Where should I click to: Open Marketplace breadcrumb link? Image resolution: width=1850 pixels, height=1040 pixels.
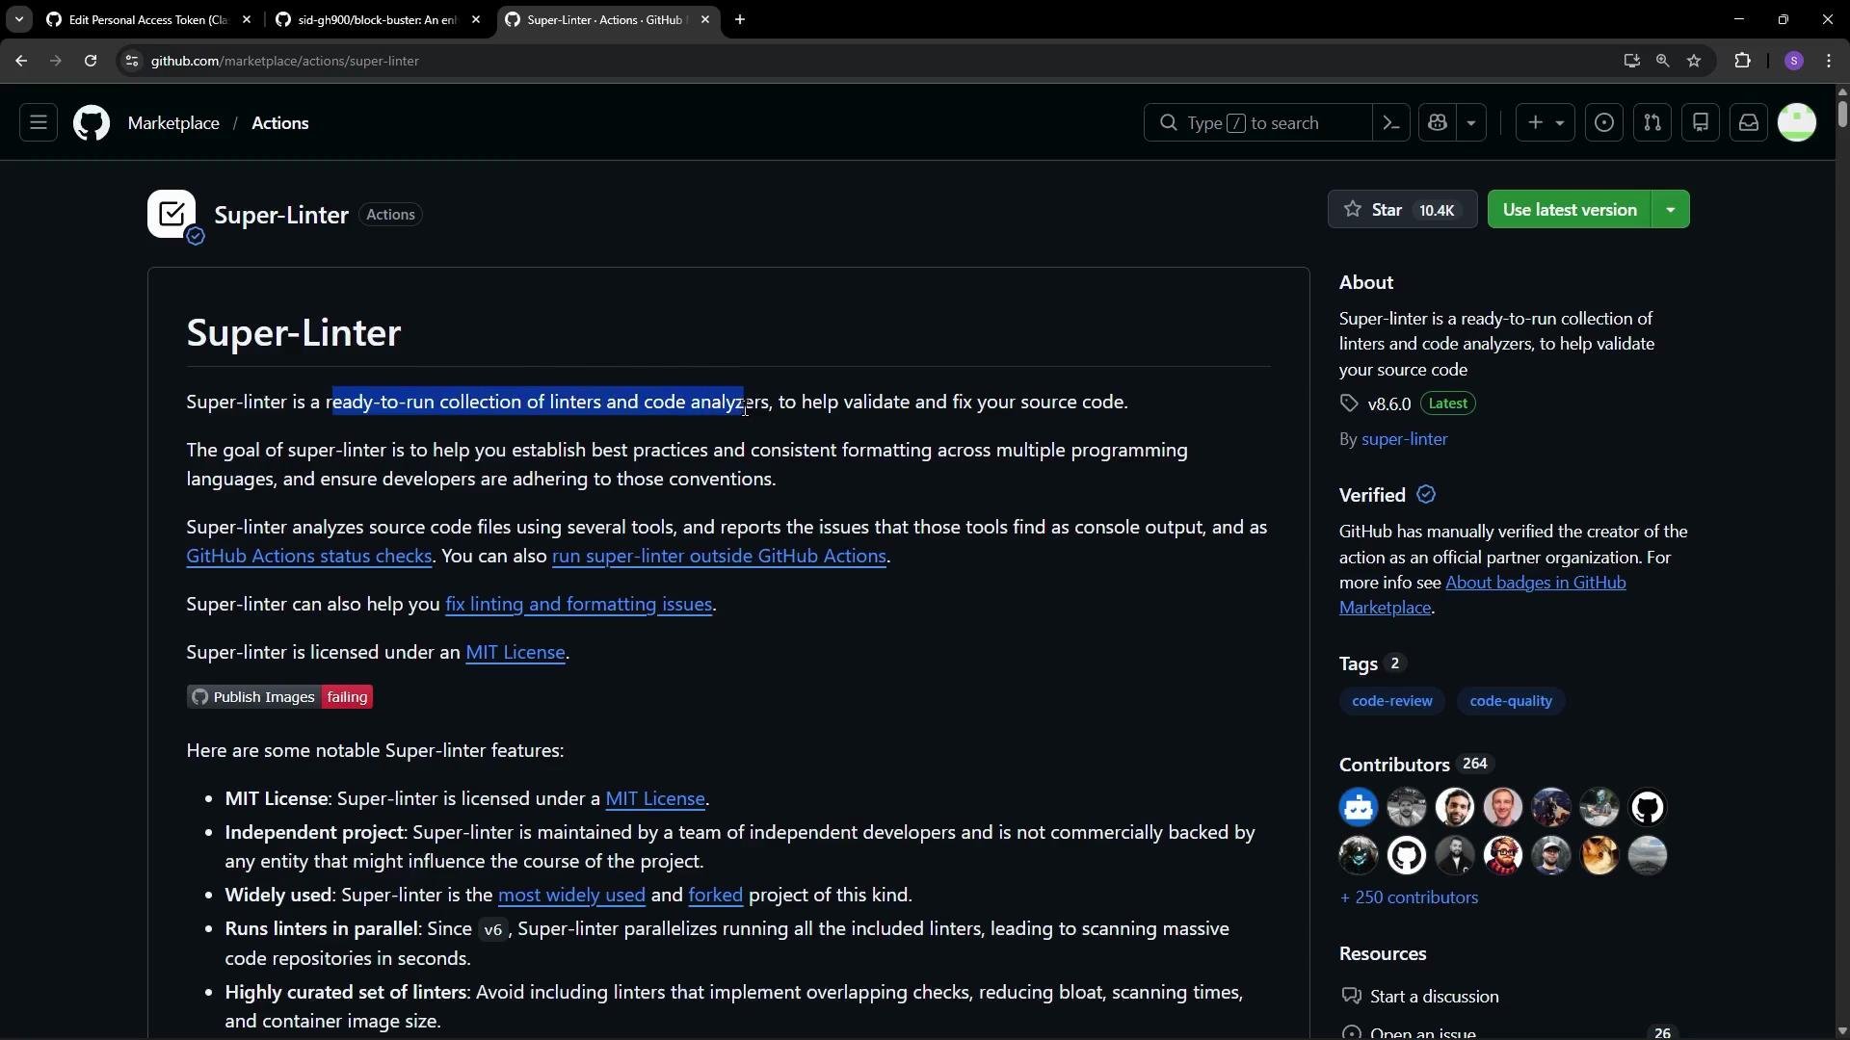173,123
